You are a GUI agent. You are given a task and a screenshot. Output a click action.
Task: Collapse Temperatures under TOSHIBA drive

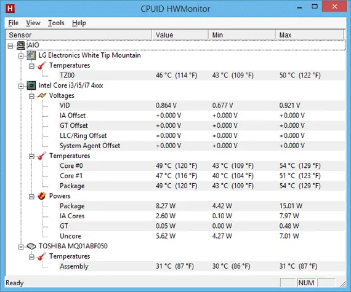(31, 257)
